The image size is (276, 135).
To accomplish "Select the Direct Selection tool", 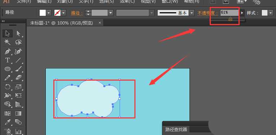I will pyautogui.click(x=18, y=33).
